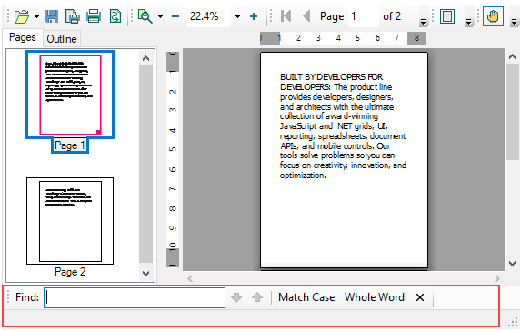Click the horizontal scroll left arrow
Viewport: 521px width, 331px height.
(x=190, y=278)
